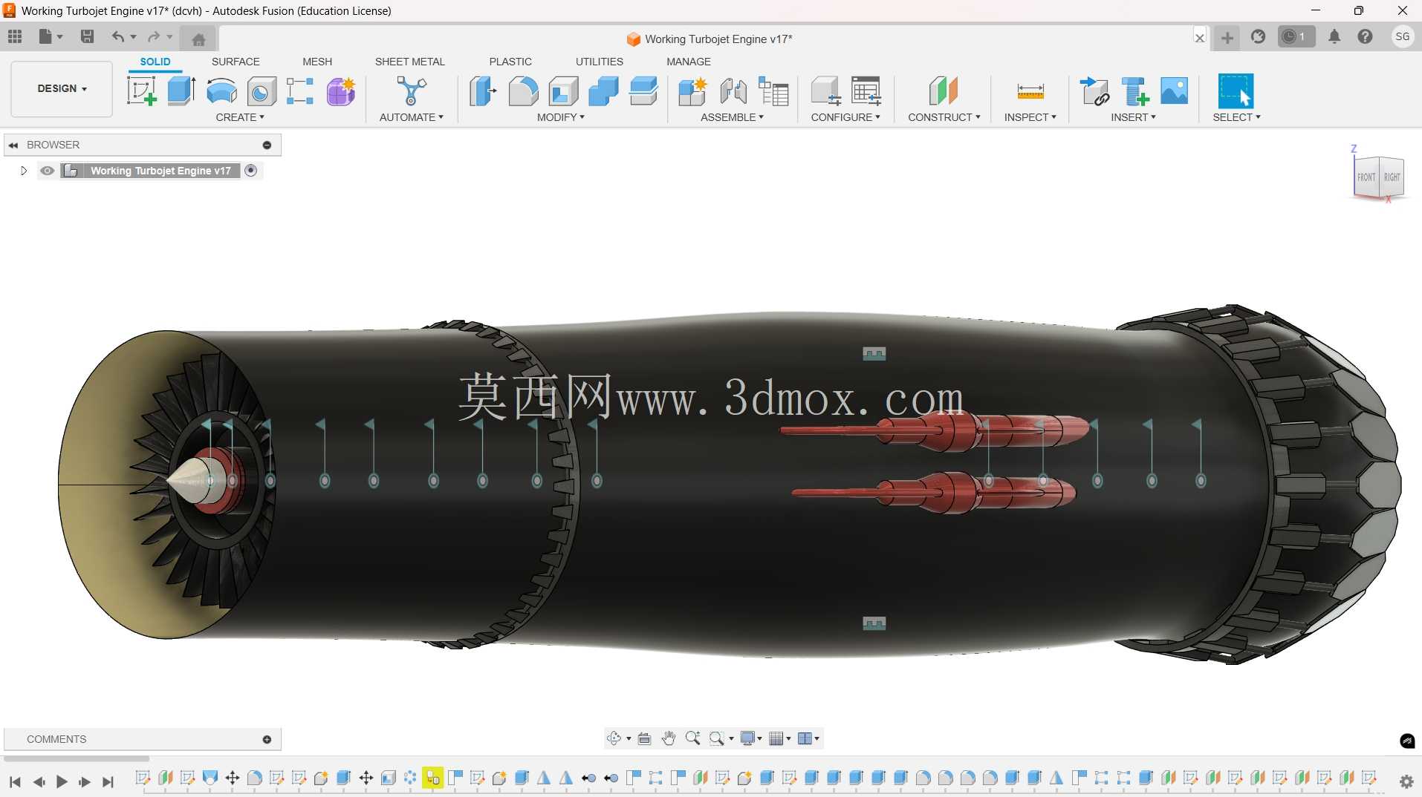The width and height of the screenshot is (1422, 797).
Task: Click the Construct Midplane icon
Action: pos(944,91)
